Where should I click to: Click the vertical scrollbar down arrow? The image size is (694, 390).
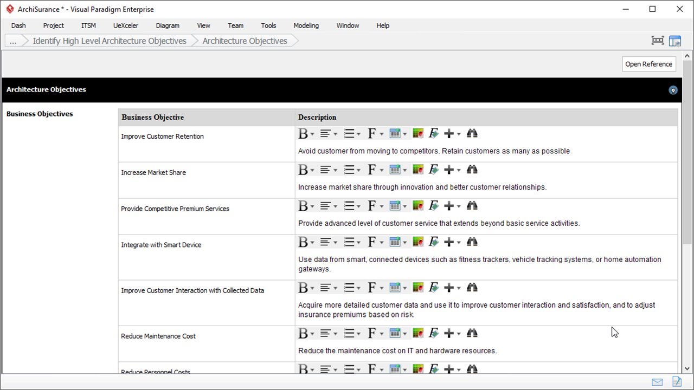687,368
